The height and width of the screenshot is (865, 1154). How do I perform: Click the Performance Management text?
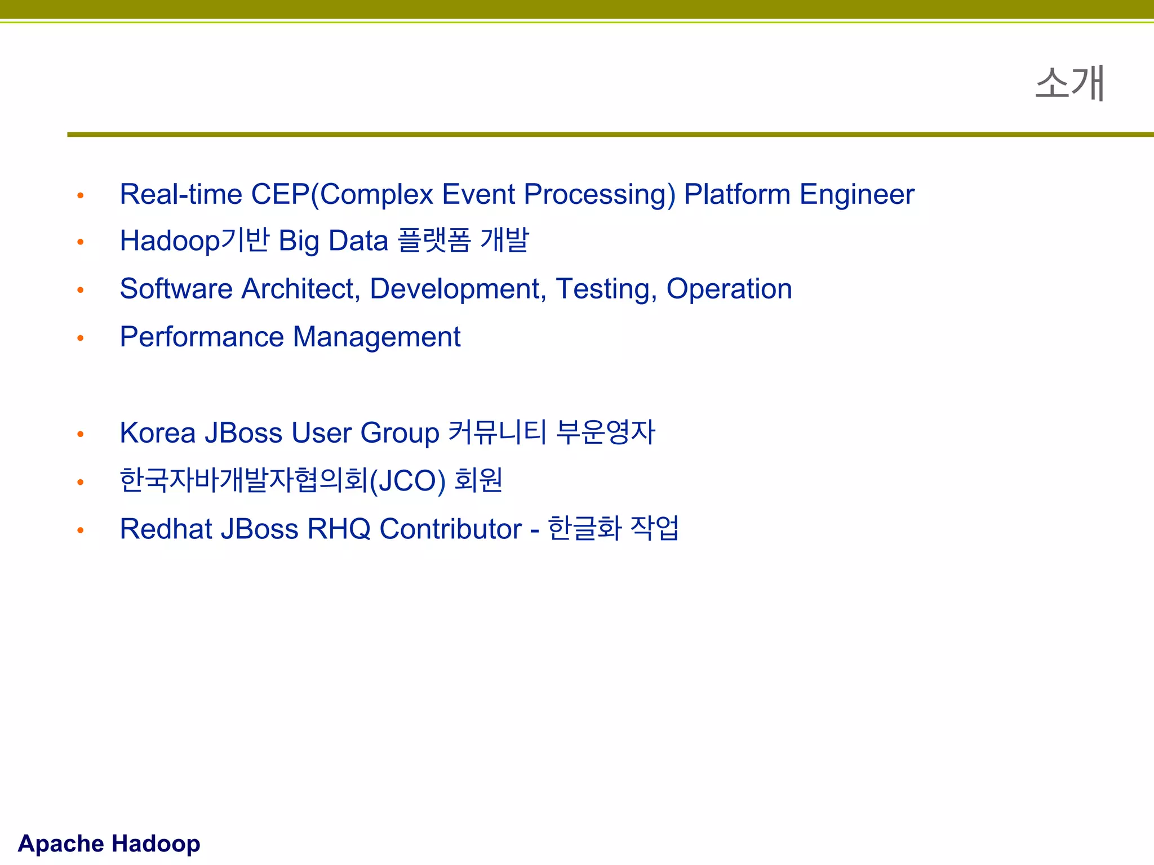pyautogui.click(x=290, y=337)
